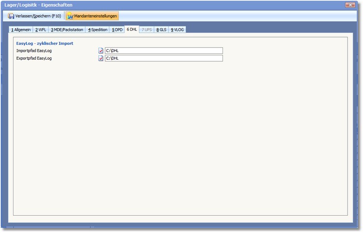
Task: Switch to the 1 Allgemein tab
Action: (21, 29)
